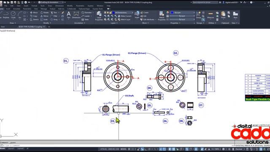Click the Stretch tool
Viewport: 270px width, 152px height.
34,19
